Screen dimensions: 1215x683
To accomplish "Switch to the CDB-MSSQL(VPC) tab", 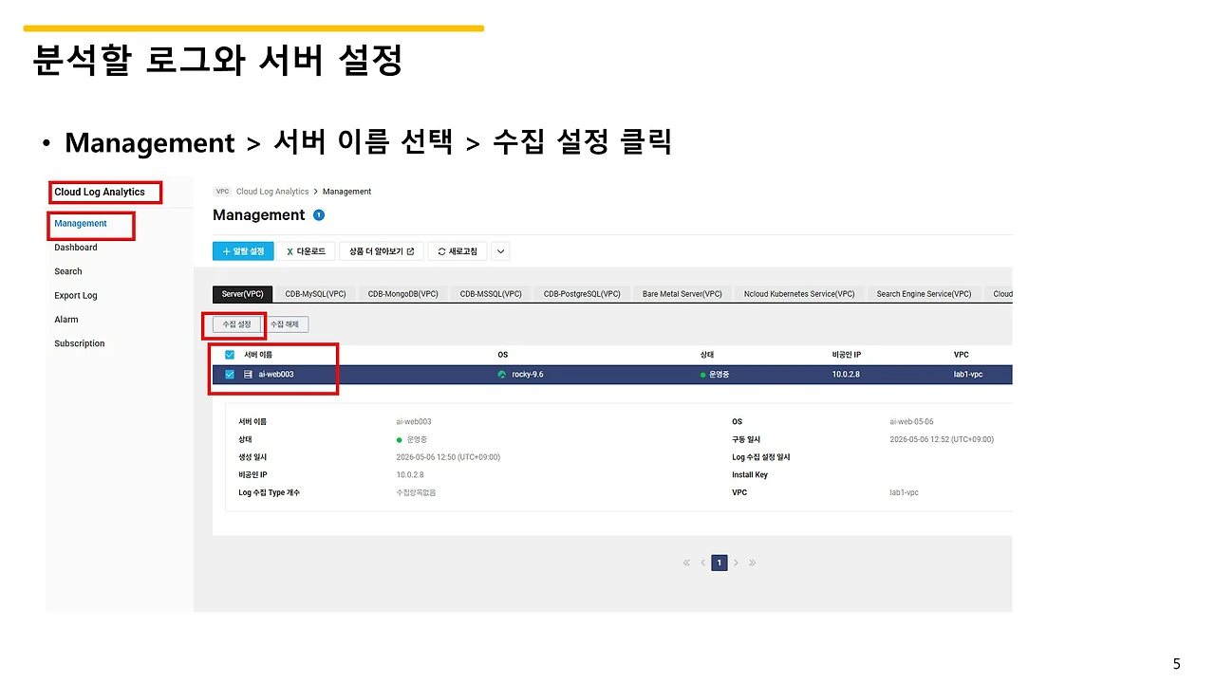I will (x=491, y=294).
